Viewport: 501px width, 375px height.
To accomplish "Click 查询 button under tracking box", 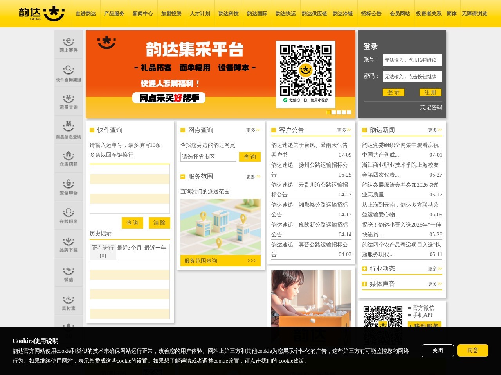I will pyautogui.click(x=132, y=223).
